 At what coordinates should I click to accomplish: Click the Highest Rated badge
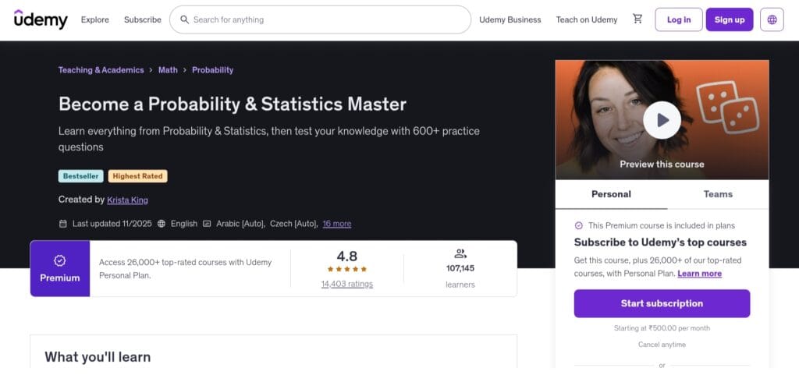(x=137, y=176)
